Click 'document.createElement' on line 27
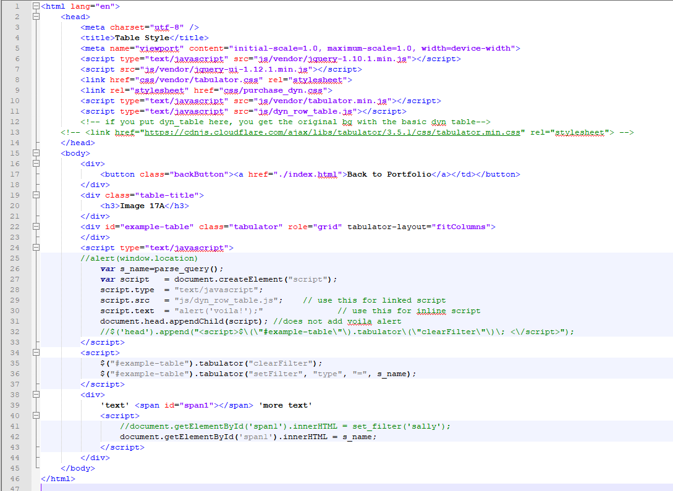The image size is (673, 491). [x=229, y=279]
